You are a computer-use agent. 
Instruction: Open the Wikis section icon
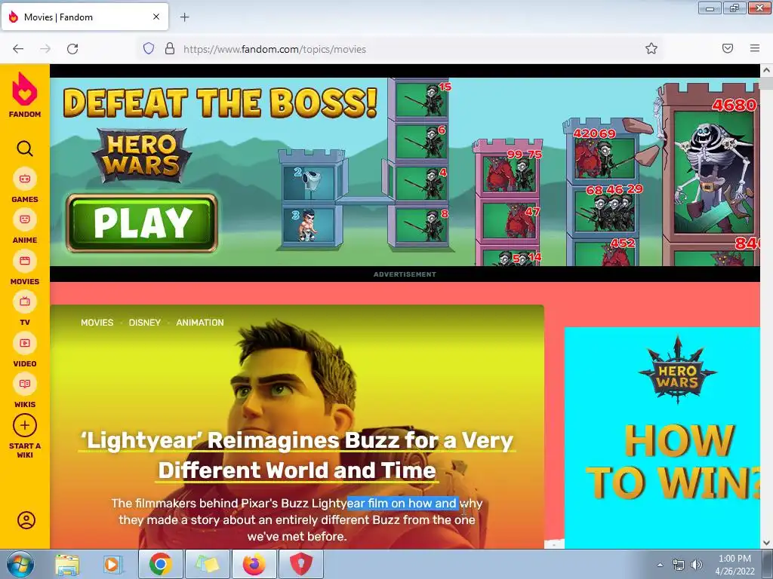(25, 384)
